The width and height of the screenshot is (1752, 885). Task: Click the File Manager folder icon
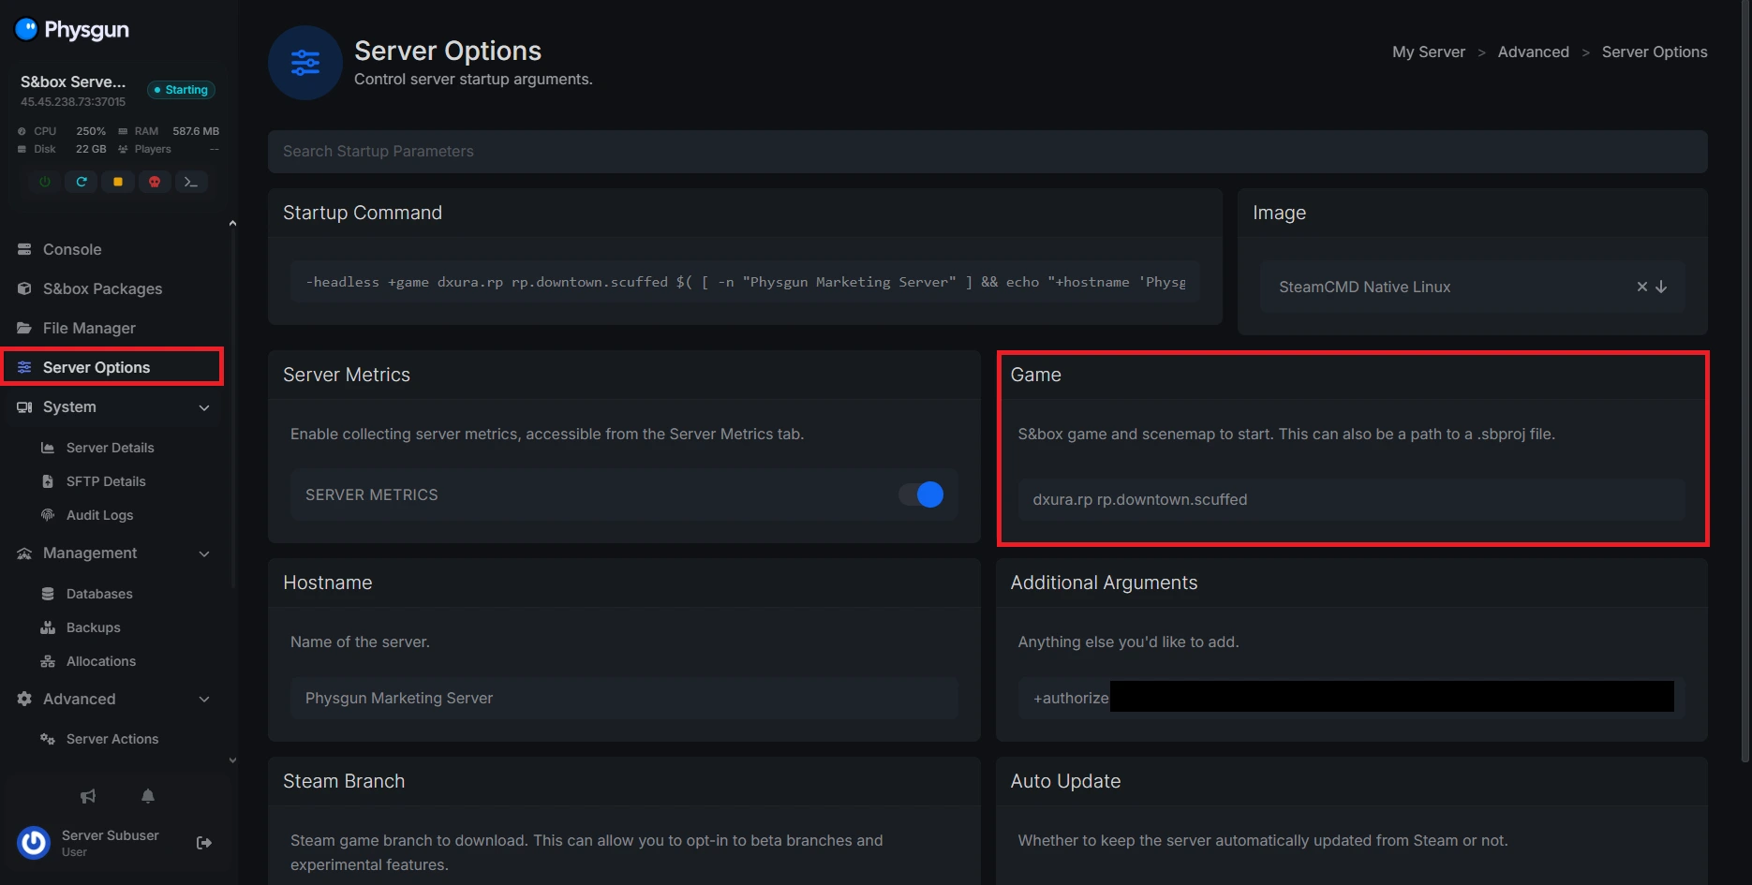tap(24, 328)
